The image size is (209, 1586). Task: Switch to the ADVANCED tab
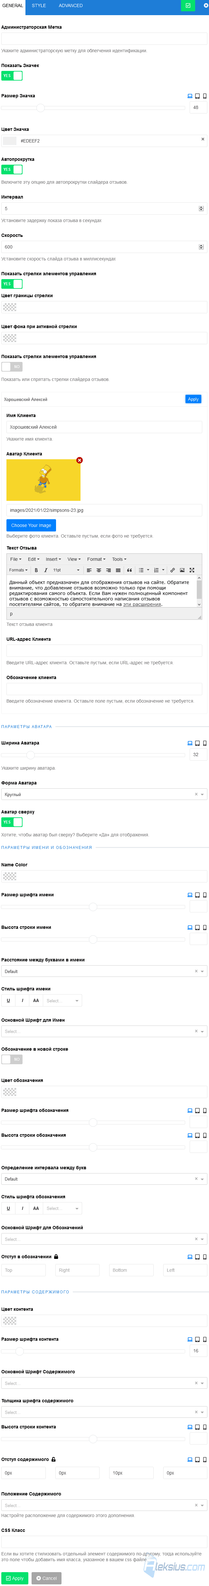(71, 5)
